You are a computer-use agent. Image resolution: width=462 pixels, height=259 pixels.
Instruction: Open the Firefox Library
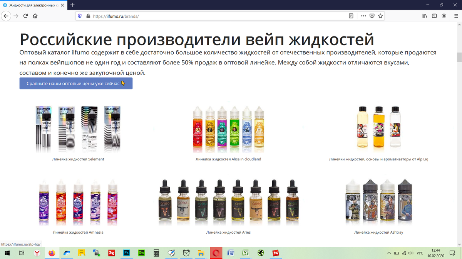(x=425, y=16)
